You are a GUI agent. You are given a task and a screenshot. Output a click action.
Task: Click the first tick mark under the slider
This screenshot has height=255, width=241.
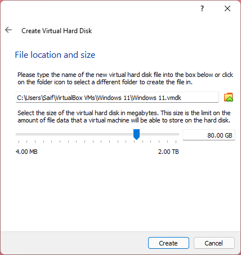[x=19, y=142]
